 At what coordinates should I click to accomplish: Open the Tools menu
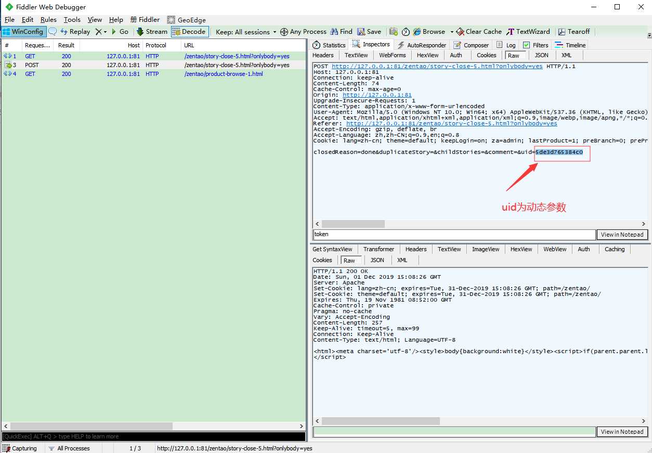tap(72, 20)
